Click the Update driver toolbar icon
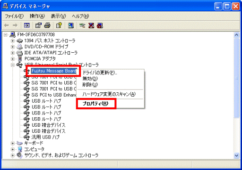This screenshot has width=242, height=170. tap(82, 25)
